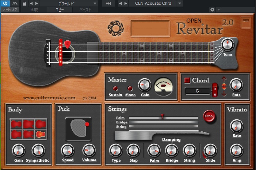Toggle the plugin power bypass button
Image resolution: width=256 pixels, height=170 pixels.
tap(5, 3)
